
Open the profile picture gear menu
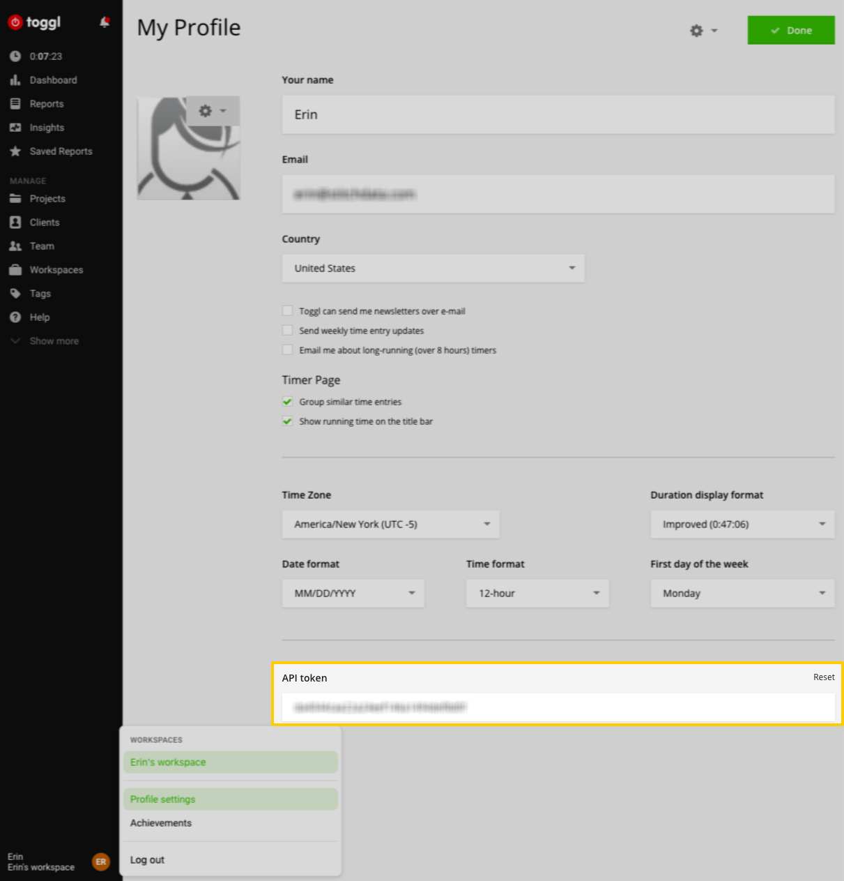(213, 111)
